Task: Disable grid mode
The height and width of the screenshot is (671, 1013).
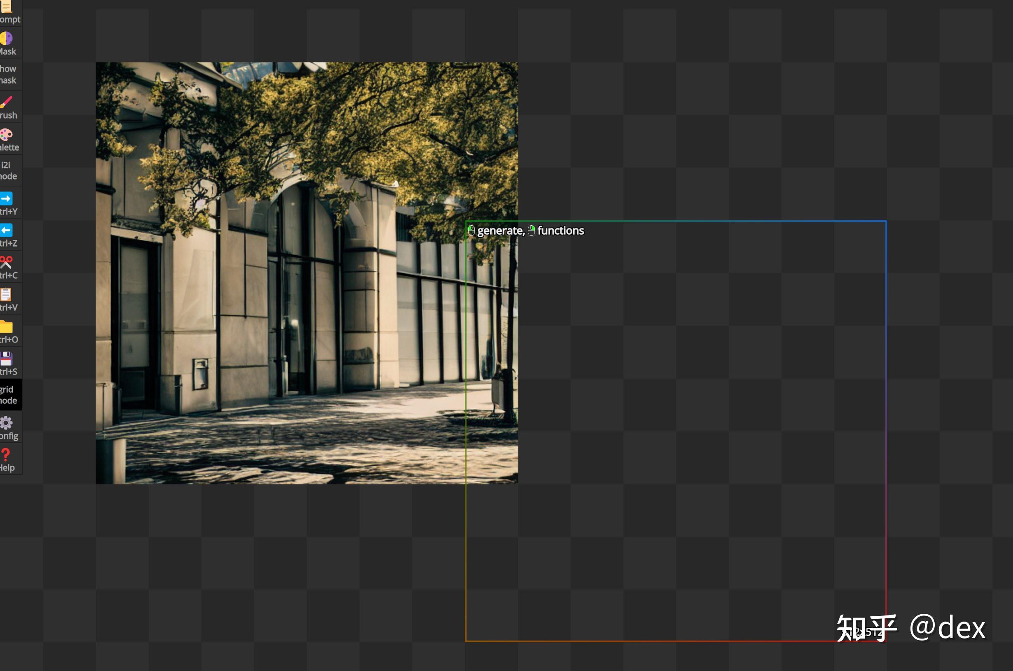Action: [9, 394]
